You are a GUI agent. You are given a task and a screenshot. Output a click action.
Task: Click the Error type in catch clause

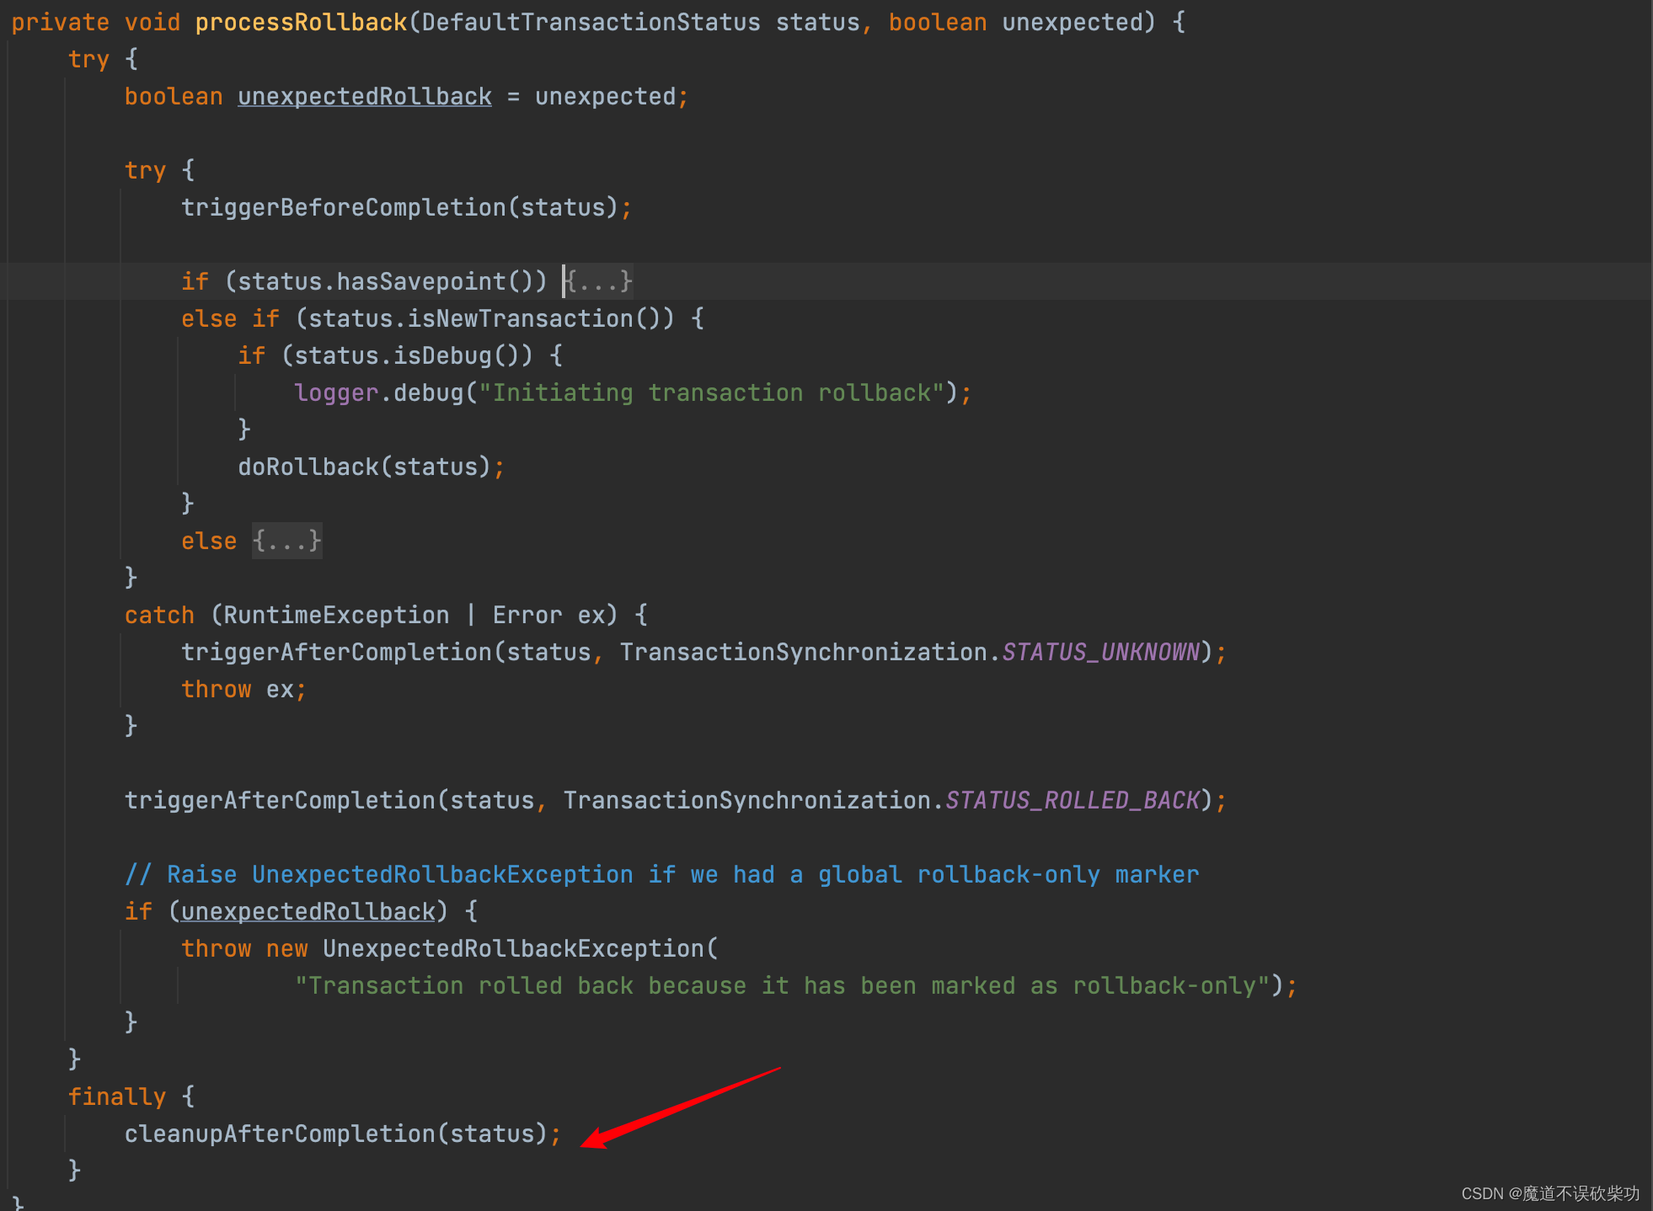pyautogui.click(x=527, y=615)
